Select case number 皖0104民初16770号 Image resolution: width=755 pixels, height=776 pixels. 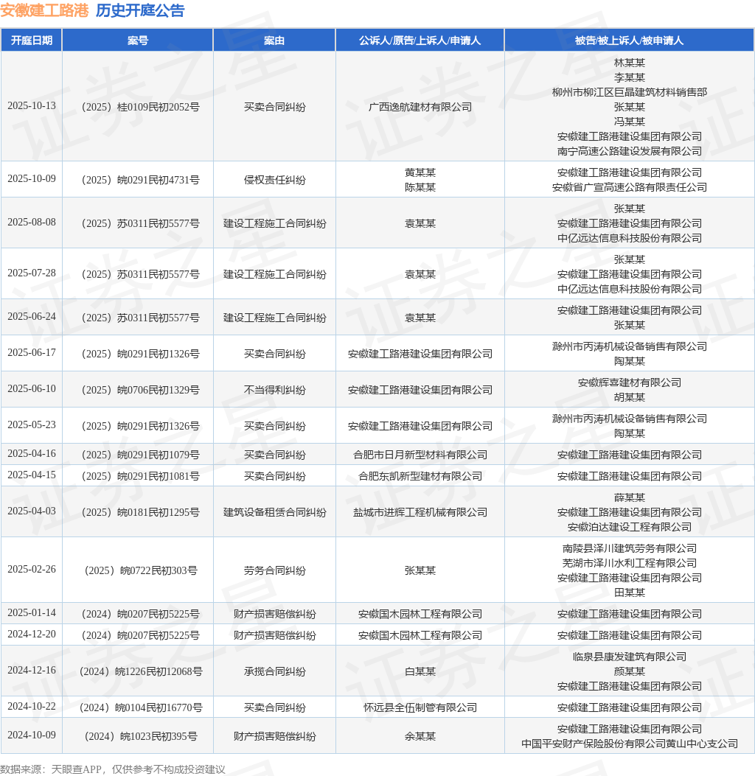(141, 707)
